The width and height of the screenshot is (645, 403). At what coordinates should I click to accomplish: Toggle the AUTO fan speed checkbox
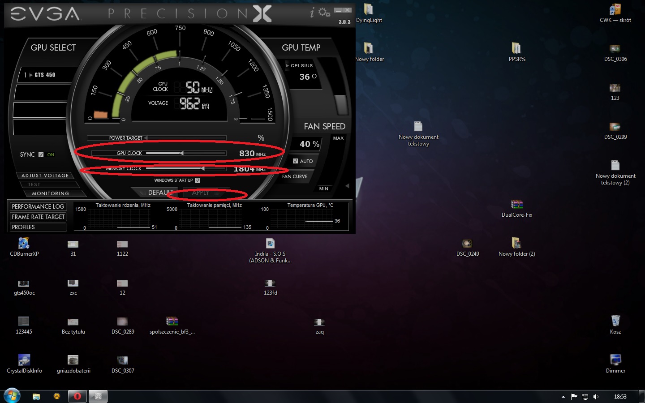[x=295, y=161]
